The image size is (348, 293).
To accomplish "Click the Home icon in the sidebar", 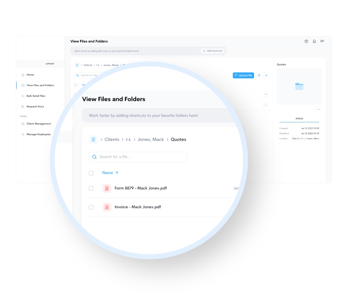I will 23,75.
